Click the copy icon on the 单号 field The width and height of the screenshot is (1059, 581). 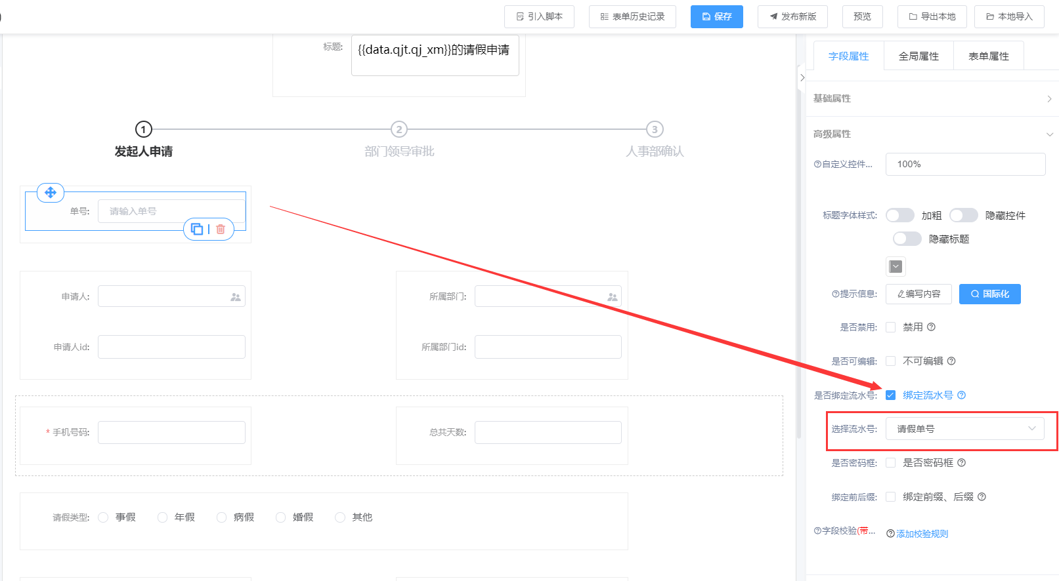(x=197, y=229)
